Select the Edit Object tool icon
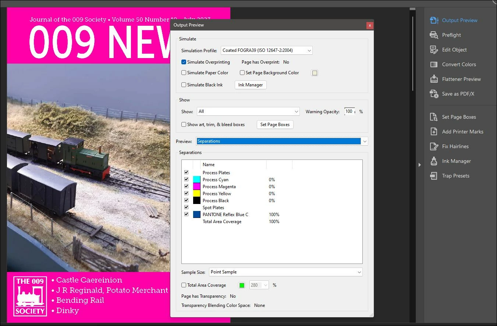Viewport: 497px width, 326px height. (x=434, y=50)
